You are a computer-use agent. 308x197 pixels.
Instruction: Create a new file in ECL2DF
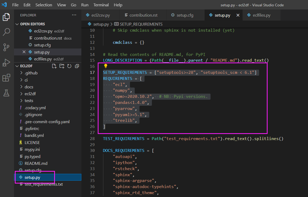(54, 66)
